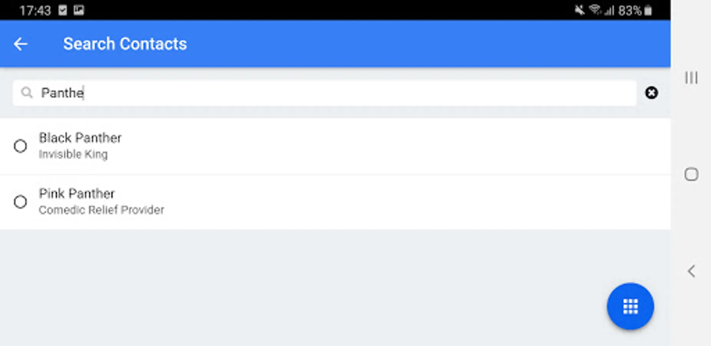Tap the Comedic Relief Provider subtitle
The width and height of the screenshot is (711, 346).
[101, 210]
